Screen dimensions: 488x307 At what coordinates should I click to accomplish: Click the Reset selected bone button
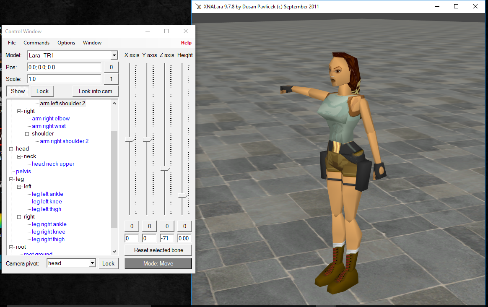click(x=158, y=250)
